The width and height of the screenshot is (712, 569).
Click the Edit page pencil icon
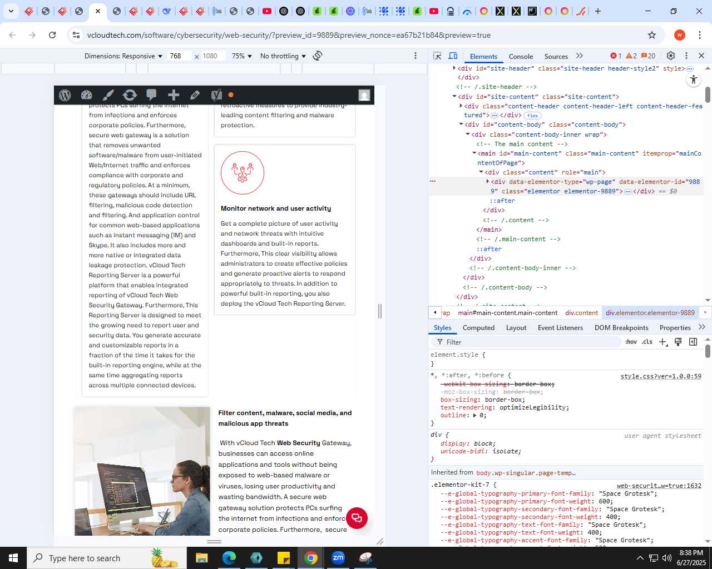point(195,95)
